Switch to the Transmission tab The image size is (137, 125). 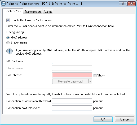click(x=33, y=12)
